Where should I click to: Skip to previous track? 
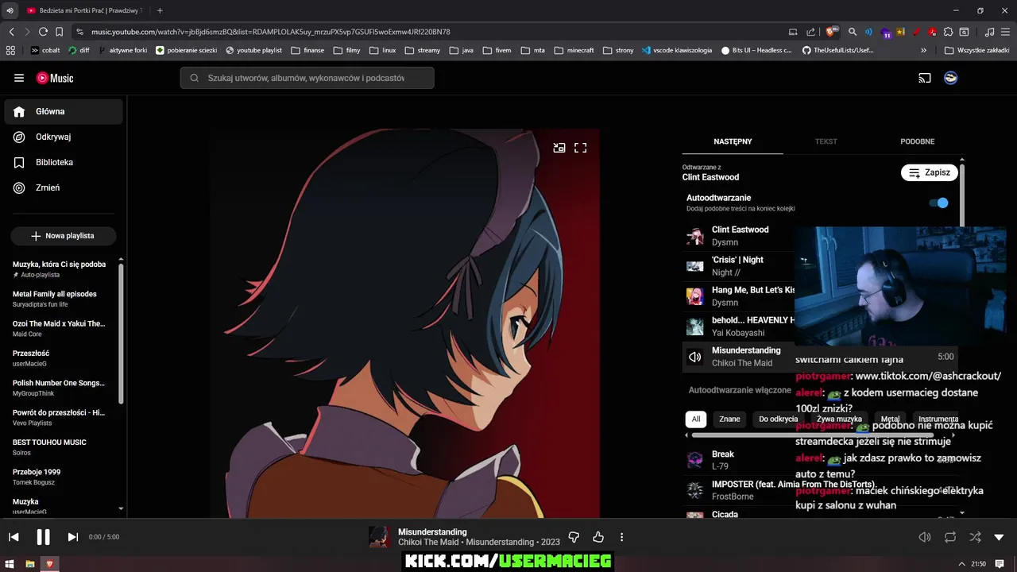point(14,537)
